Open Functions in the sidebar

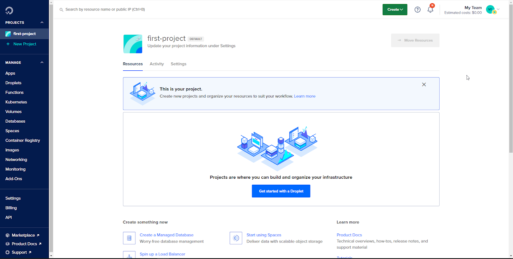click(x=14, y=93)
